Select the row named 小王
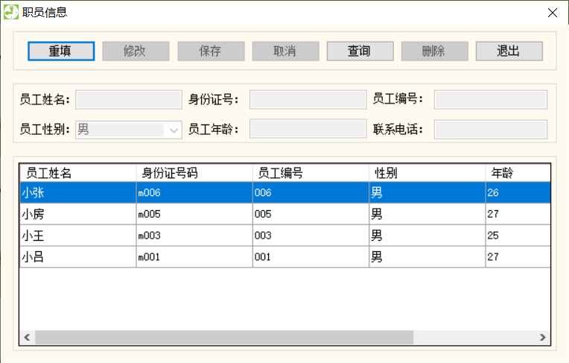This screenshot has height=363, width=569. click(x=285, y=236)
